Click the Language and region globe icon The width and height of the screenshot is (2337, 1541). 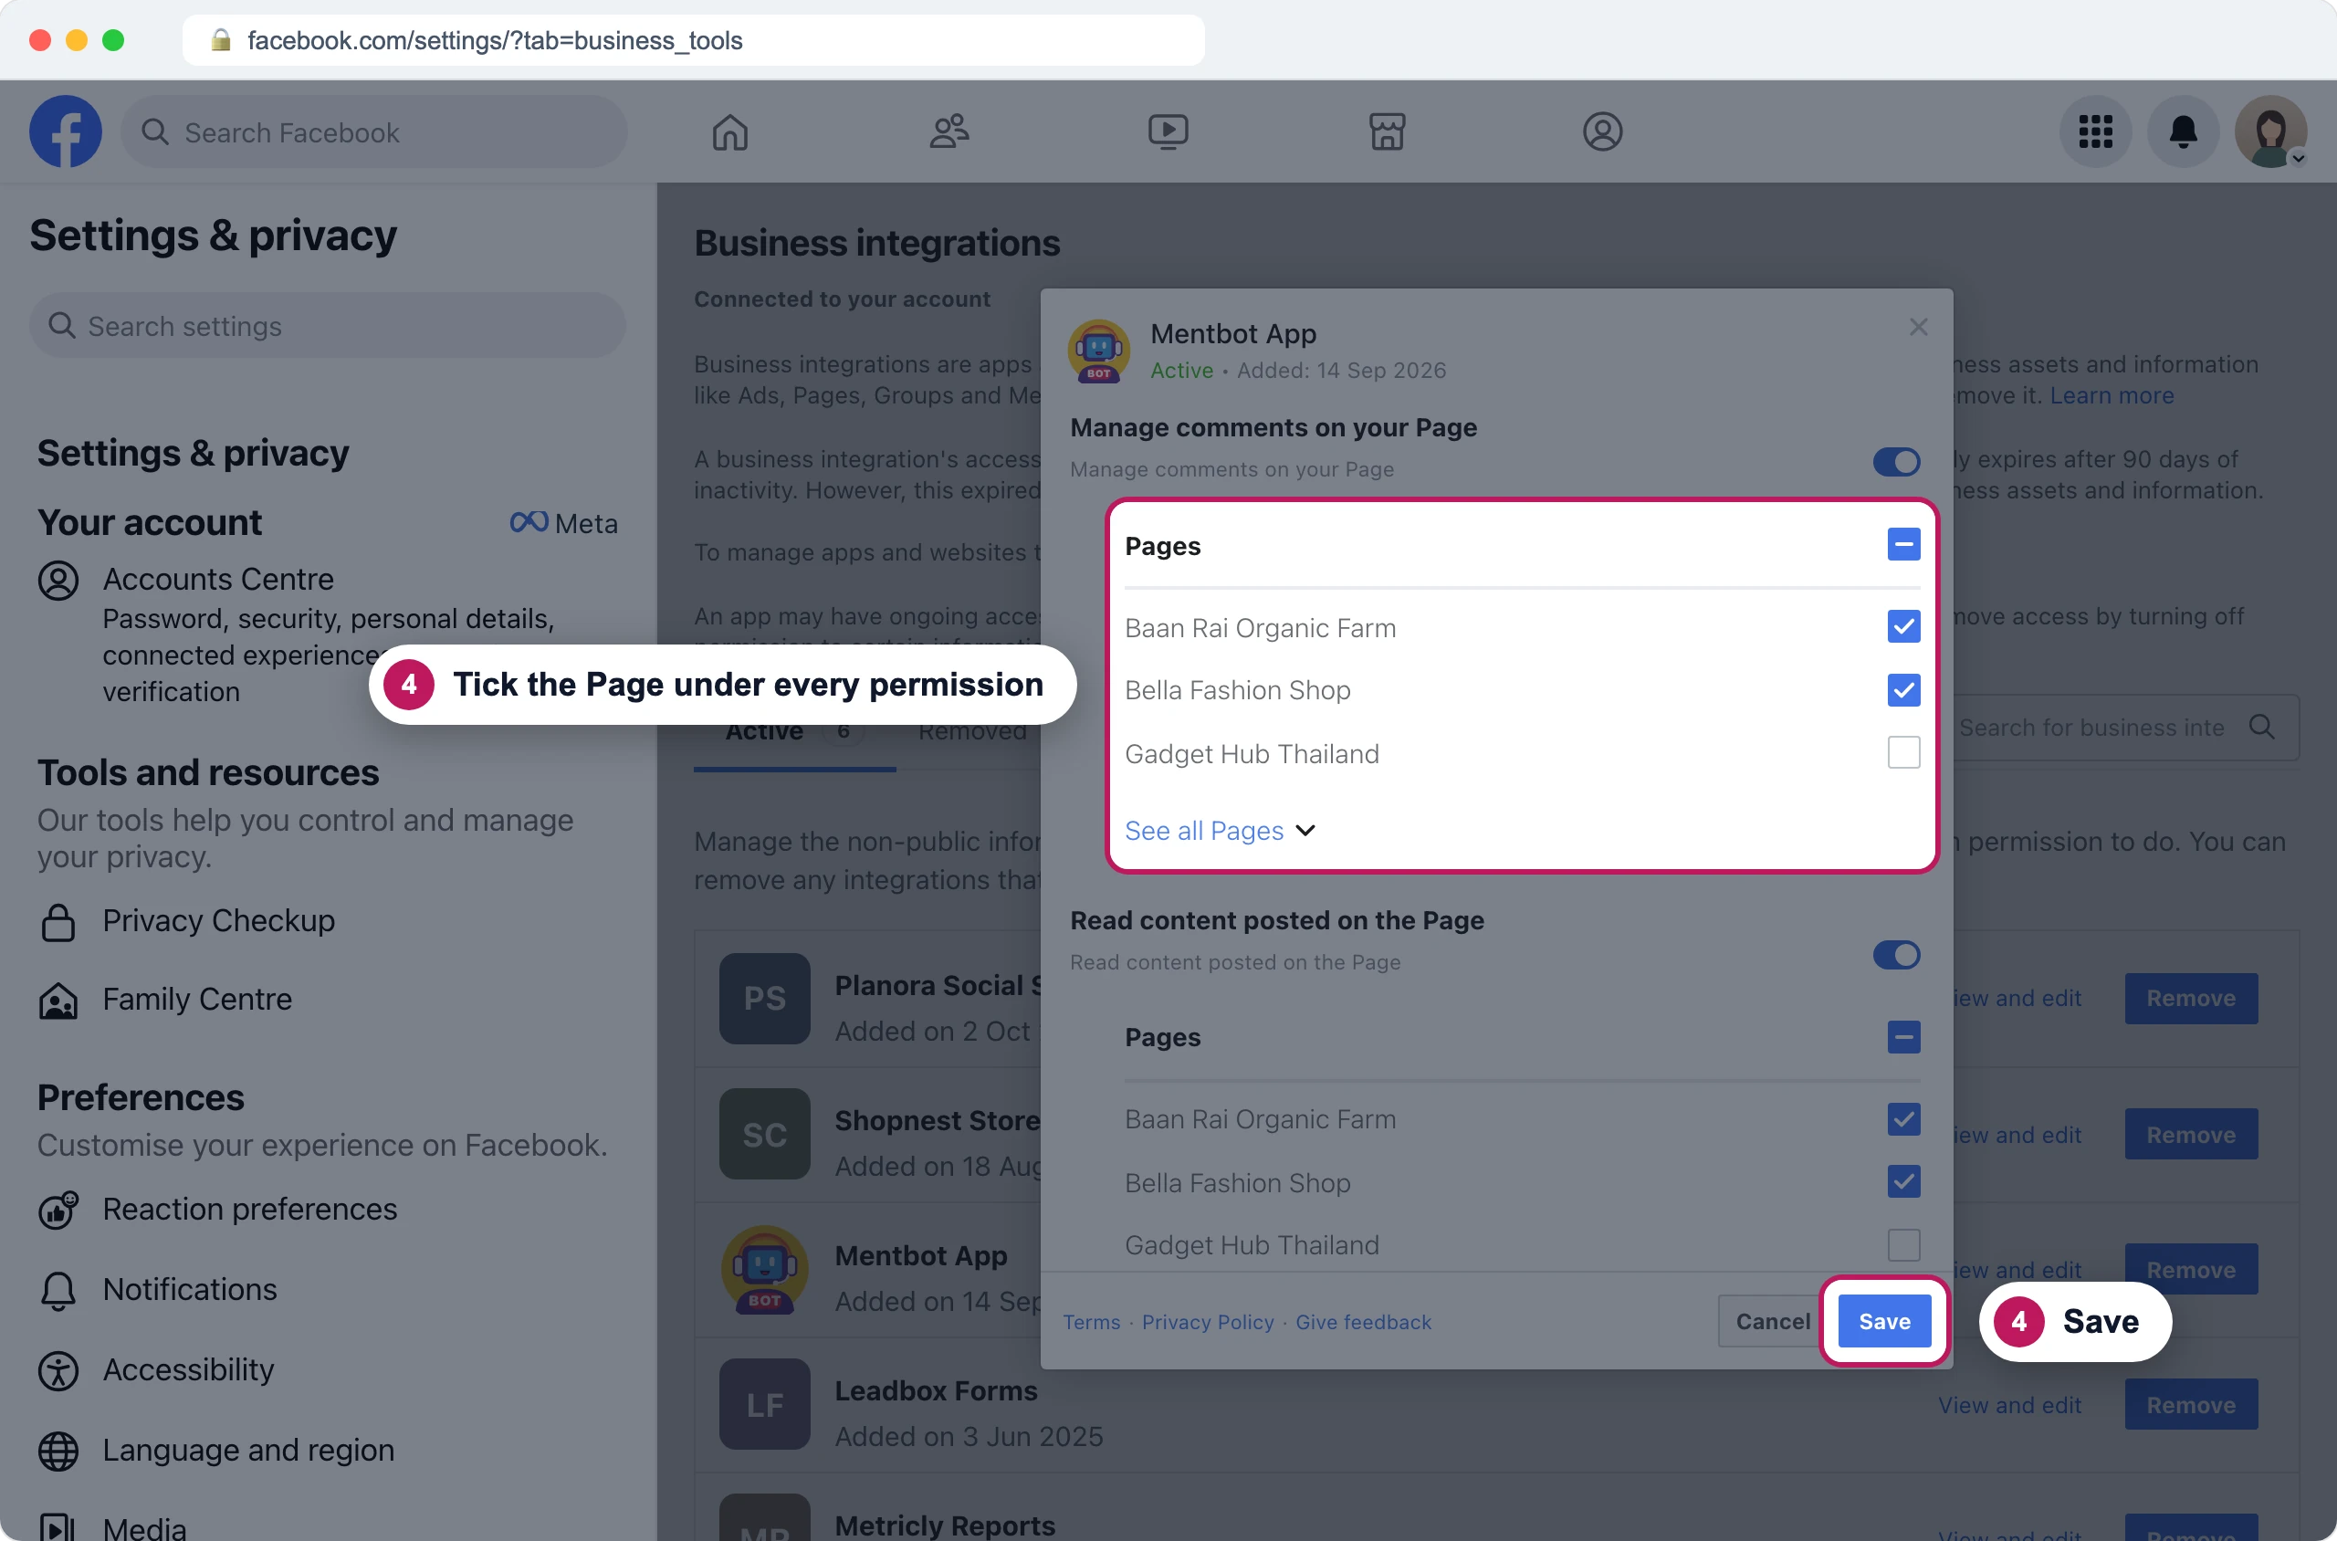point(58,1451)
